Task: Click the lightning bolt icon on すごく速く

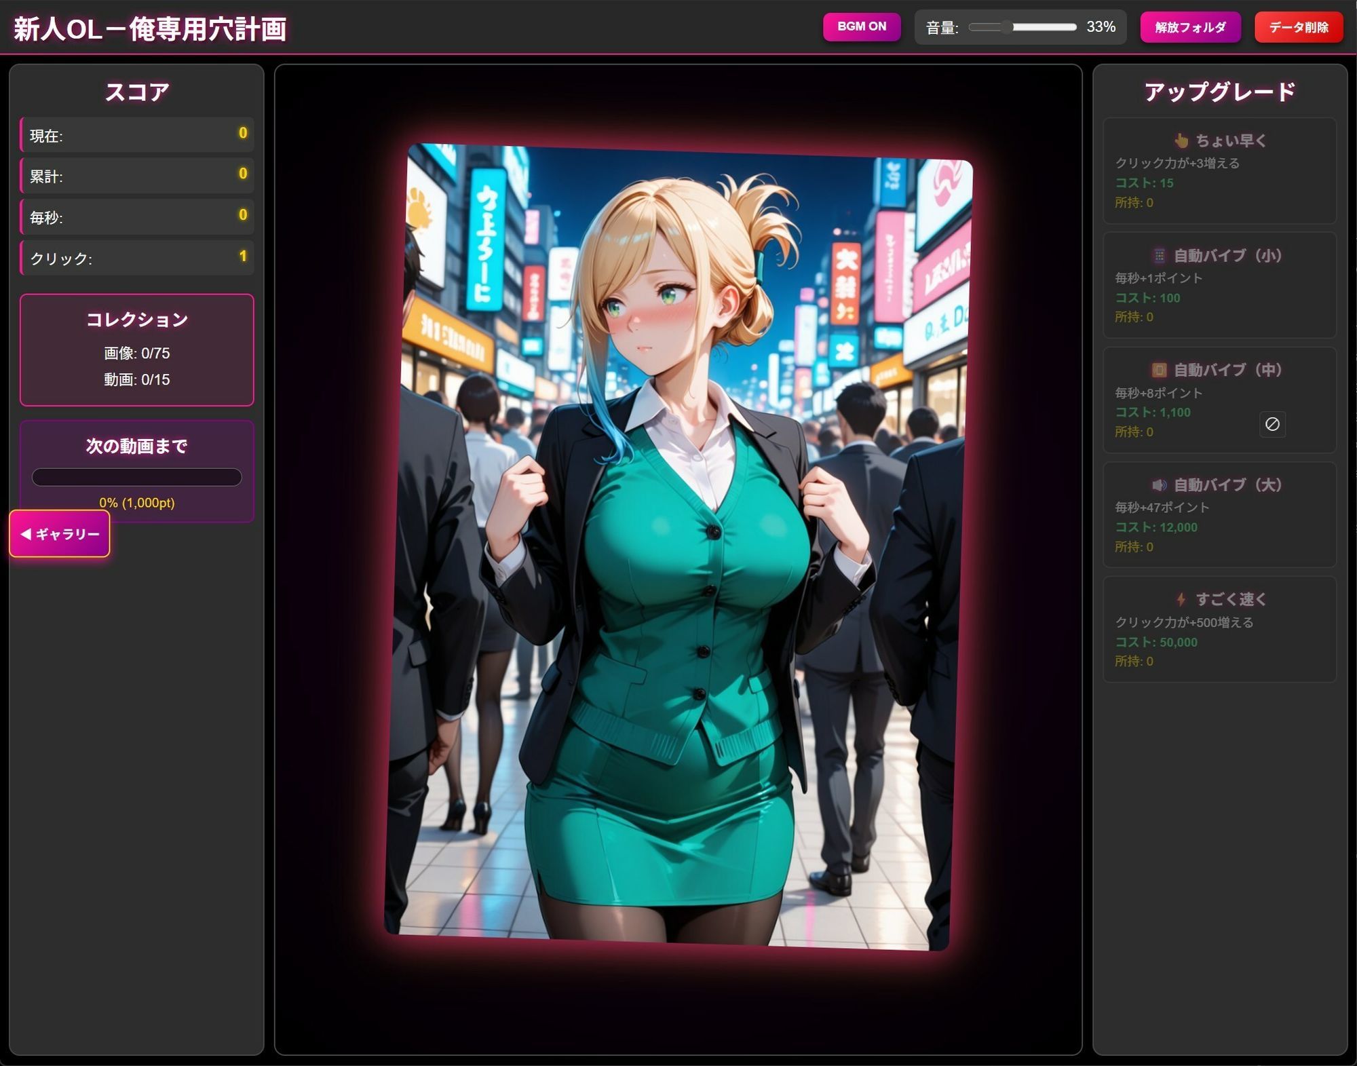Action: pyautogui.click(x=1181, y=599)
